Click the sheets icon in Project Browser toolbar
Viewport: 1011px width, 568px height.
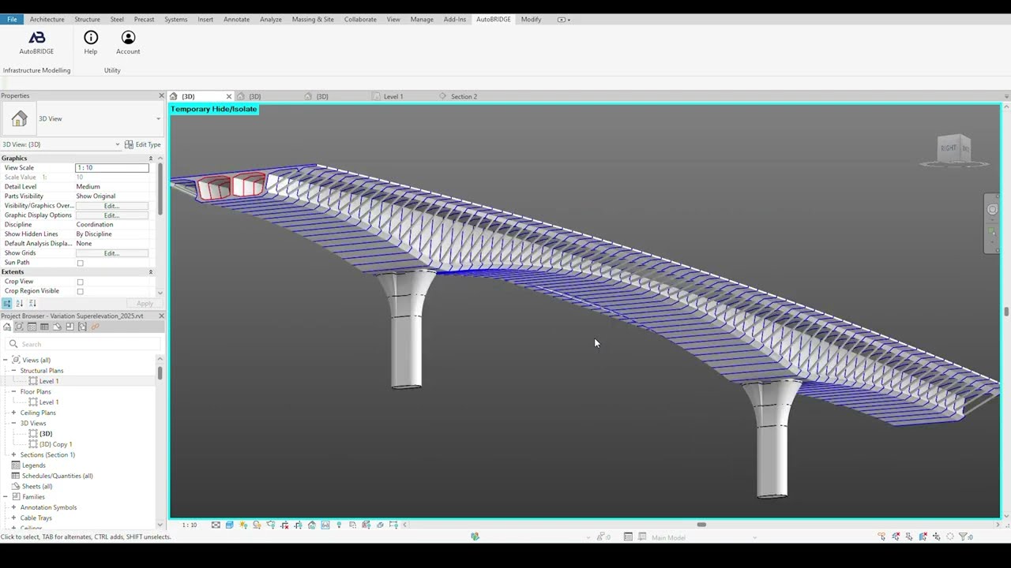[57, 327]
